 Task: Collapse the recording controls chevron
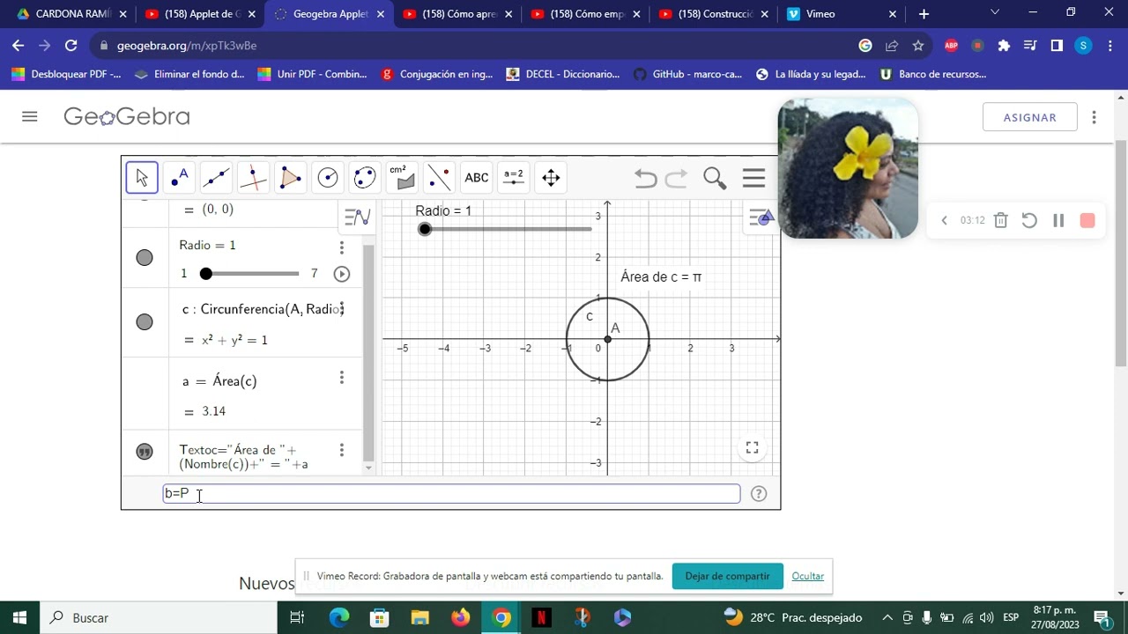coord(944,220)
